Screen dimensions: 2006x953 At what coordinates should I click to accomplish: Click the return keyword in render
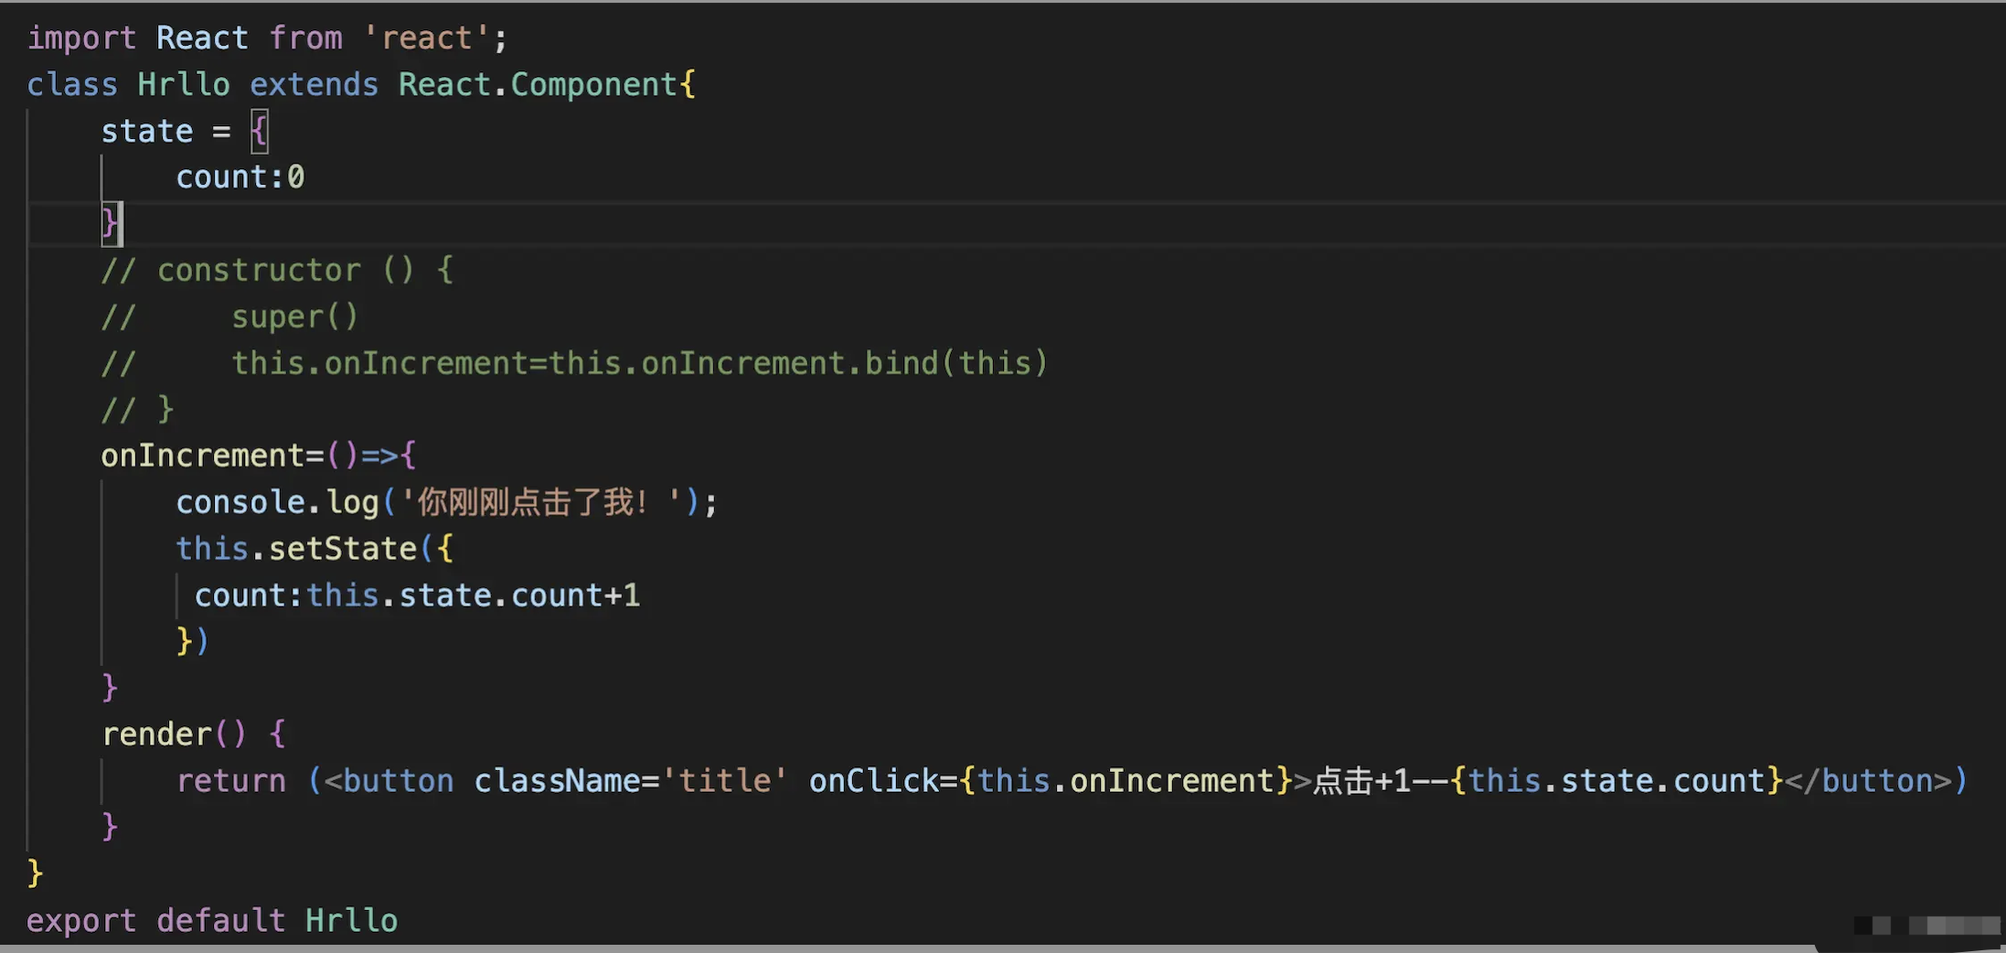[x=230, y=781]
